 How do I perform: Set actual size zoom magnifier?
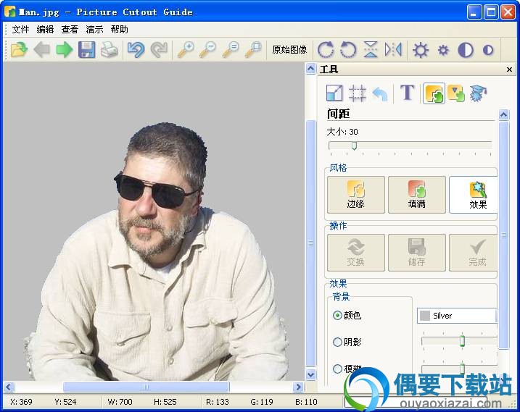[231, 50]
